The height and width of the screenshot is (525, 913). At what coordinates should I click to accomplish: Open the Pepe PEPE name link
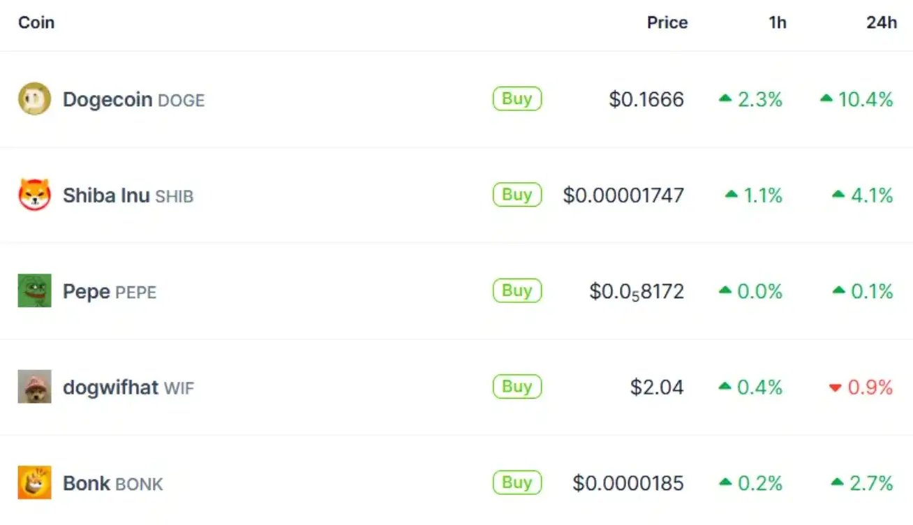(x=110, y=291)
